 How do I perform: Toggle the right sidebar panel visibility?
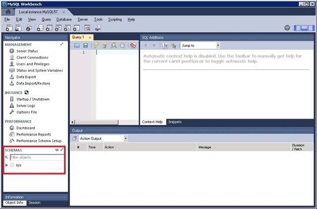312,28
